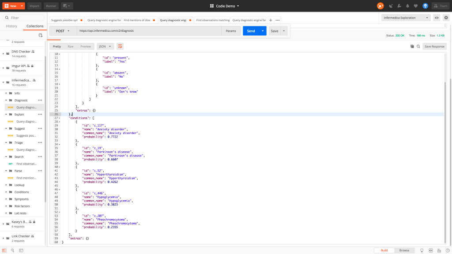Click the Send button
Image resolution: width=452 pixels, height=254 pixels.
pos(251,31)
